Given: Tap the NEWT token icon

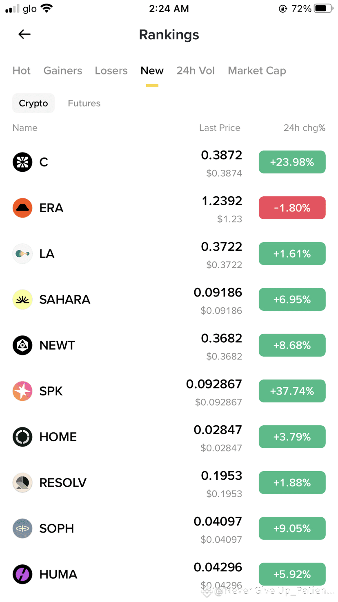Looking at the screenshot, I should click(22, 345).
